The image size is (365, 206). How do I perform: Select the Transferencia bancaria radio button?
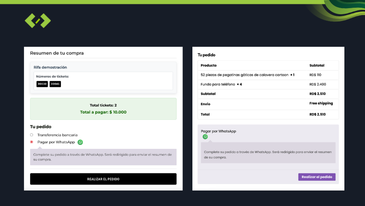coord(31,135)
